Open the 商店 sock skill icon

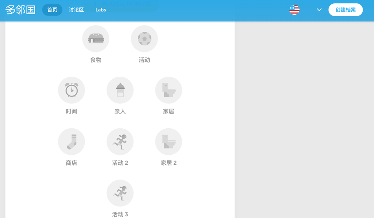pyautogui.click(x=71, y=142)
